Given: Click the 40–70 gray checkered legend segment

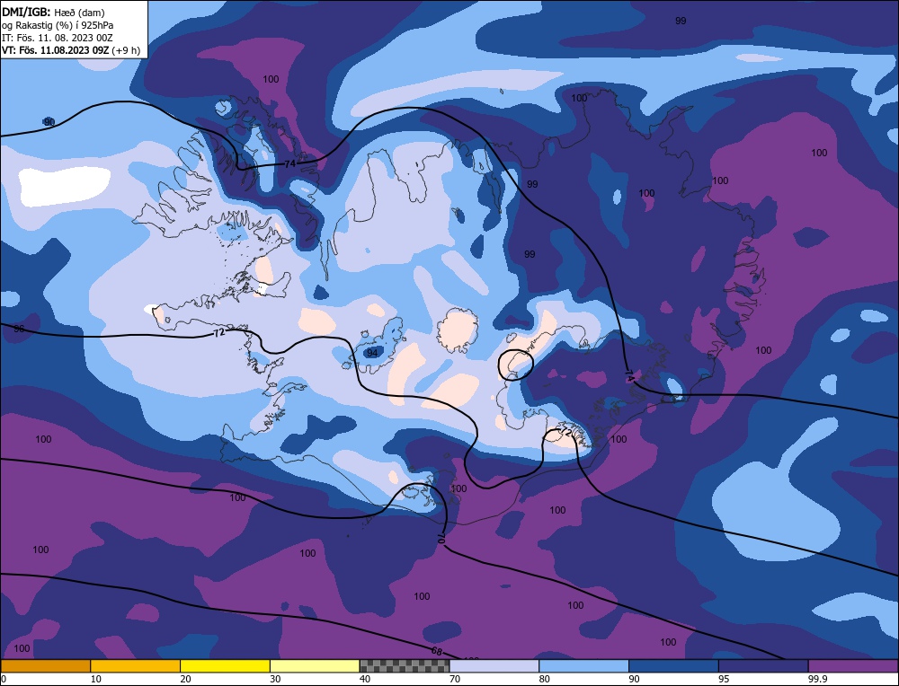Looking at the screenshot, I should tap(405, 666).
